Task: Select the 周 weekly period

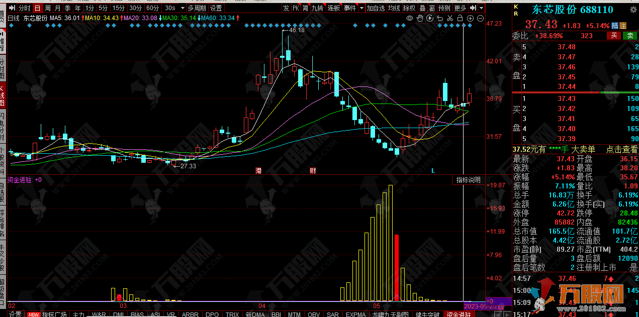Action: point(47,8)
